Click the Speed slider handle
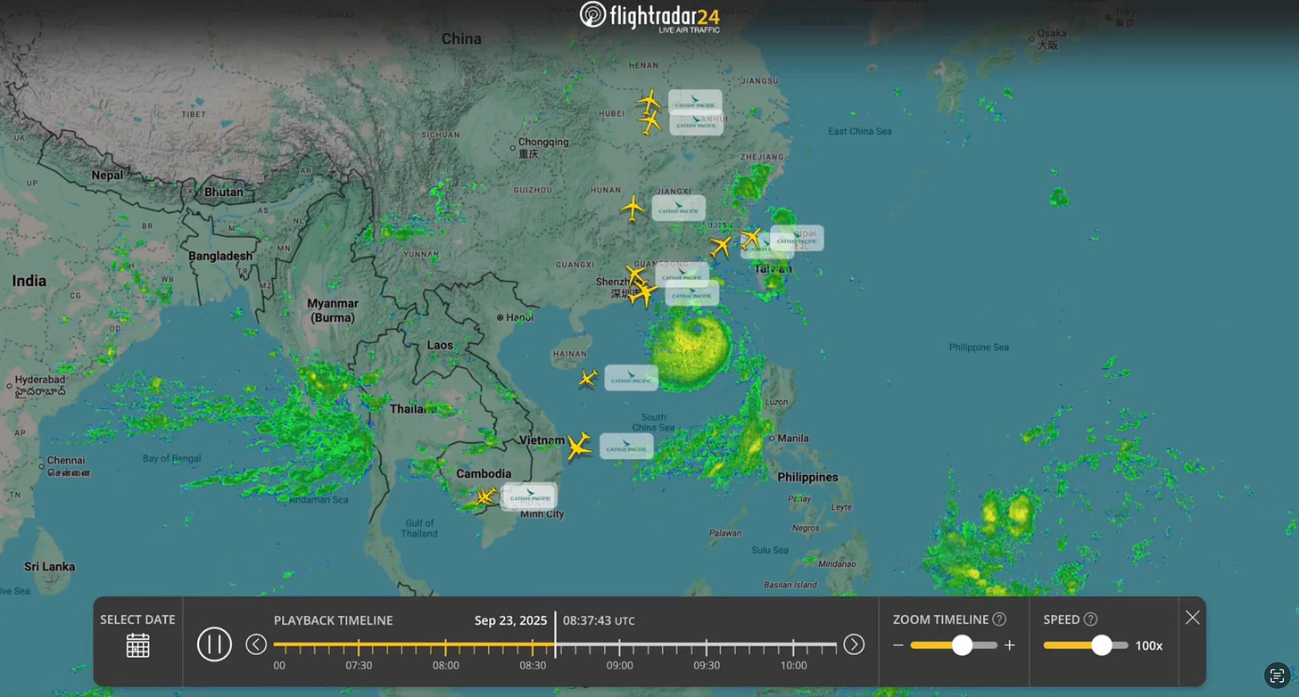The height and width of the screenshot is (697, 1299). pos(1102,645)
